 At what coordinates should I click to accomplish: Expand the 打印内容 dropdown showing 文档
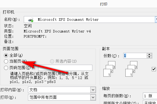tap(93, 90)
